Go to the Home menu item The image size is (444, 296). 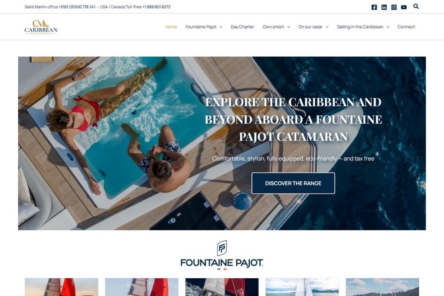point(171,27)
